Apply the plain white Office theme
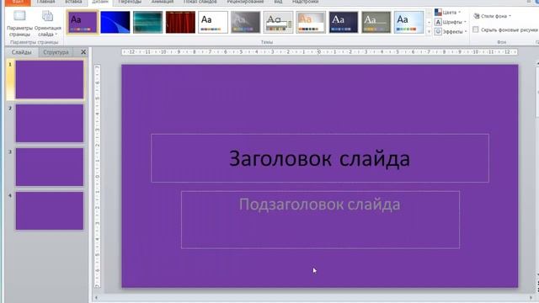The image size is (539, 303). tap(213, 22)
